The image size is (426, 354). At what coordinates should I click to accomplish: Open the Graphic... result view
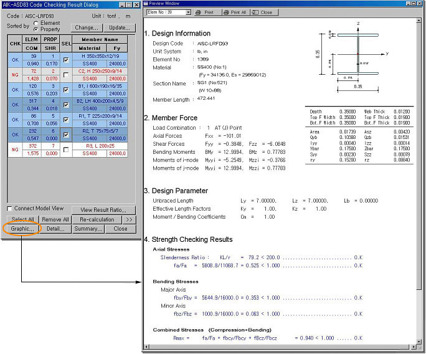(x=22, y=229)
